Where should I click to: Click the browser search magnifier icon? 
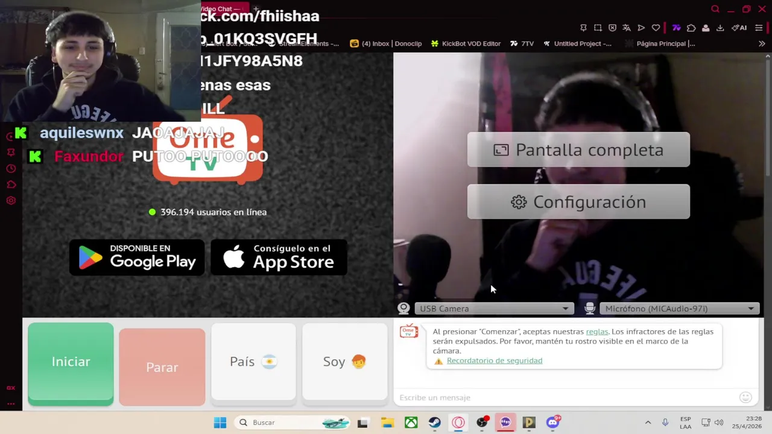point(715,9)
